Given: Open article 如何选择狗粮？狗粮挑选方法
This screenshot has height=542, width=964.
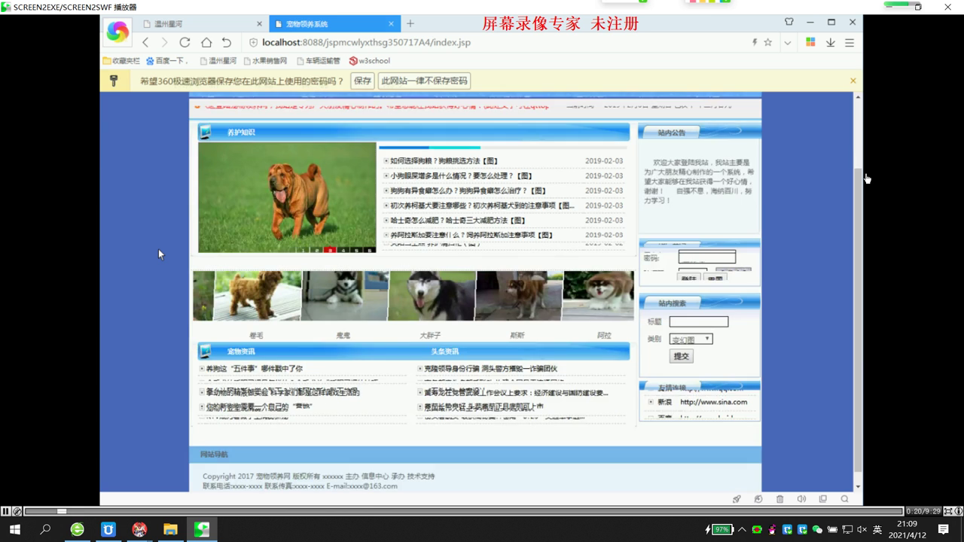Looking at the screenshot, I should pyautogui.click(x=444, y=161).
